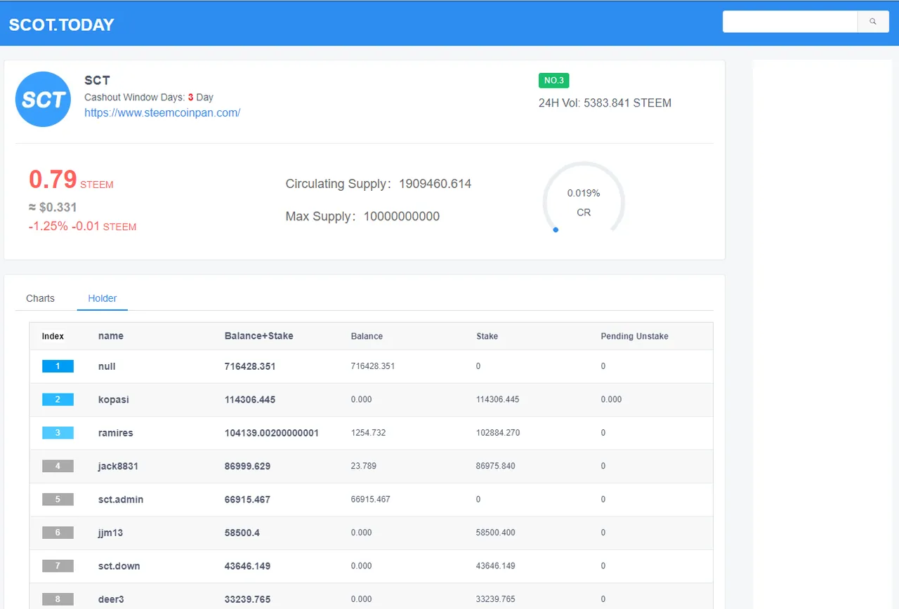Click the index badge 1

(x=58, y=366)
